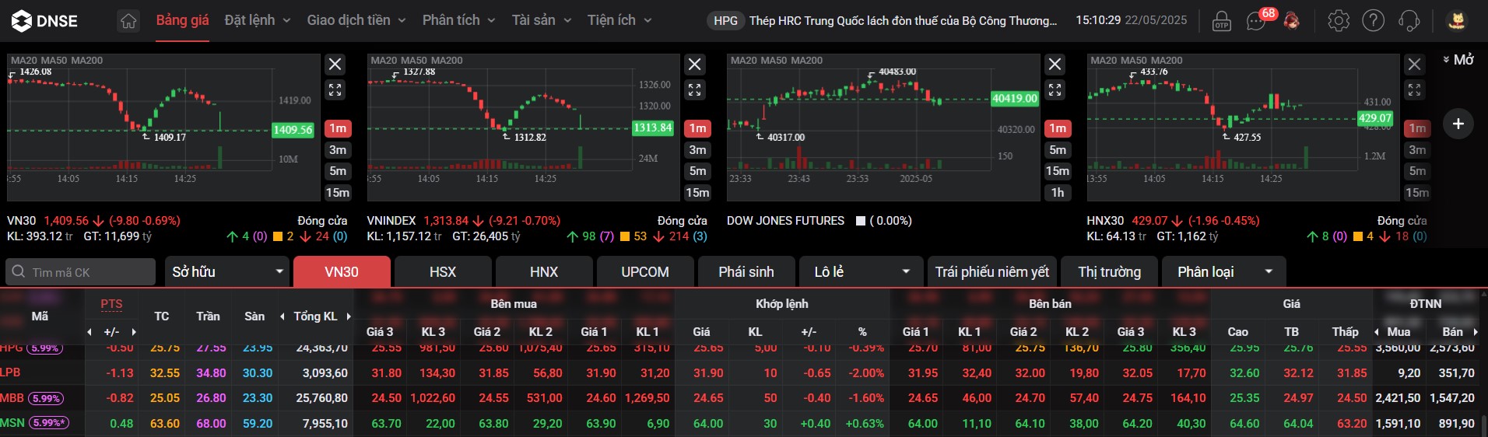1488x437 pixels.
Task: Click LPB stock symbol
Action: [x=10, y=372]
